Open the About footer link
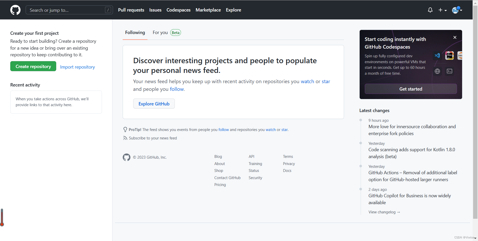The height and width of the screenshot is (241, 478). [x=219, y=164]
